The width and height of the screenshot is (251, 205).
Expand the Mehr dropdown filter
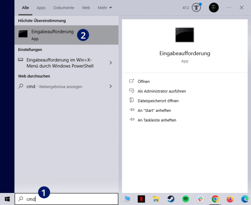tap(105, 8)
